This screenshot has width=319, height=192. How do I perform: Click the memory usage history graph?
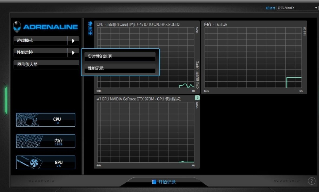[253, 57]
